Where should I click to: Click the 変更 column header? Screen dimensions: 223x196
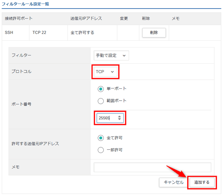[124, 19]
